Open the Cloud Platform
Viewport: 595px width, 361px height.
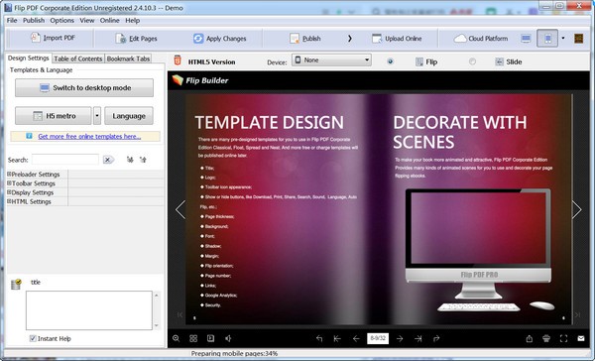(480, 39)
